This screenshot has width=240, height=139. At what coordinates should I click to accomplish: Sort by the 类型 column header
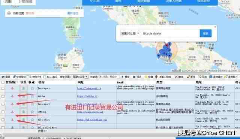159,82
